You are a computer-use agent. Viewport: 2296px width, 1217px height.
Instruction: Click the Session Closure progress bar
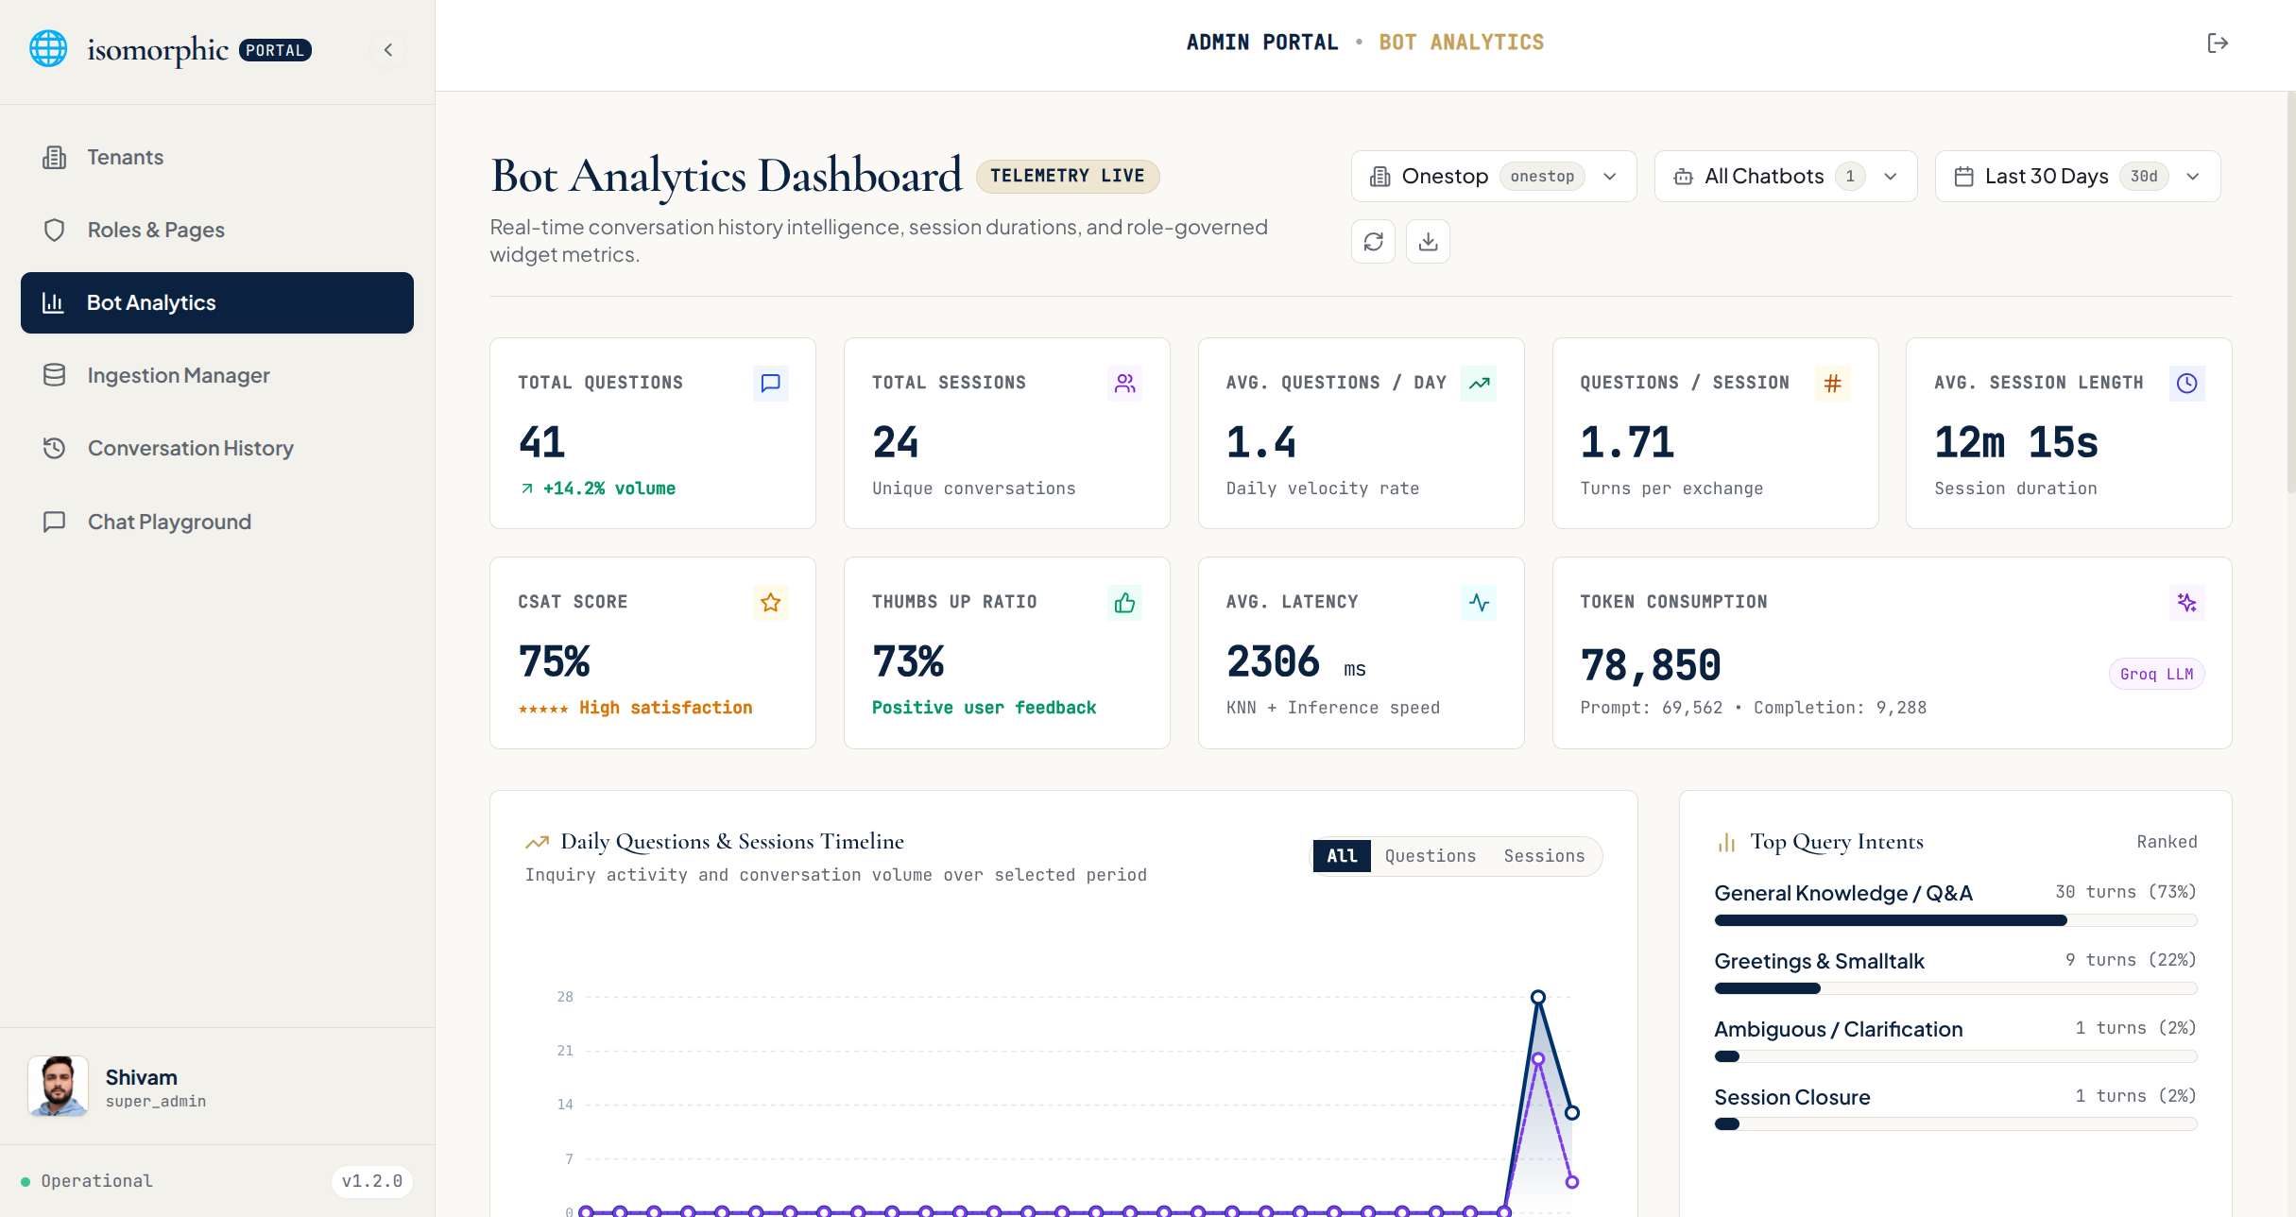(x=1956, y=1124)
